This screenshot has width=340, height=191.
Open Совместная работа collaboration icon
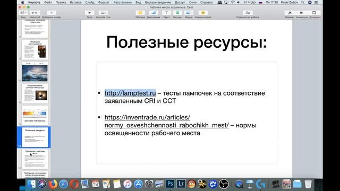click(x=248, y=13)
